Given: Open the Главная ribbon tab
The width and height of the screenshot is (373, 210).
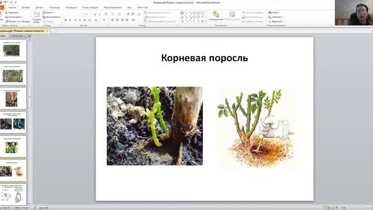Looking at the screenshot, I should pyautogui.click(x=12, y=8).
